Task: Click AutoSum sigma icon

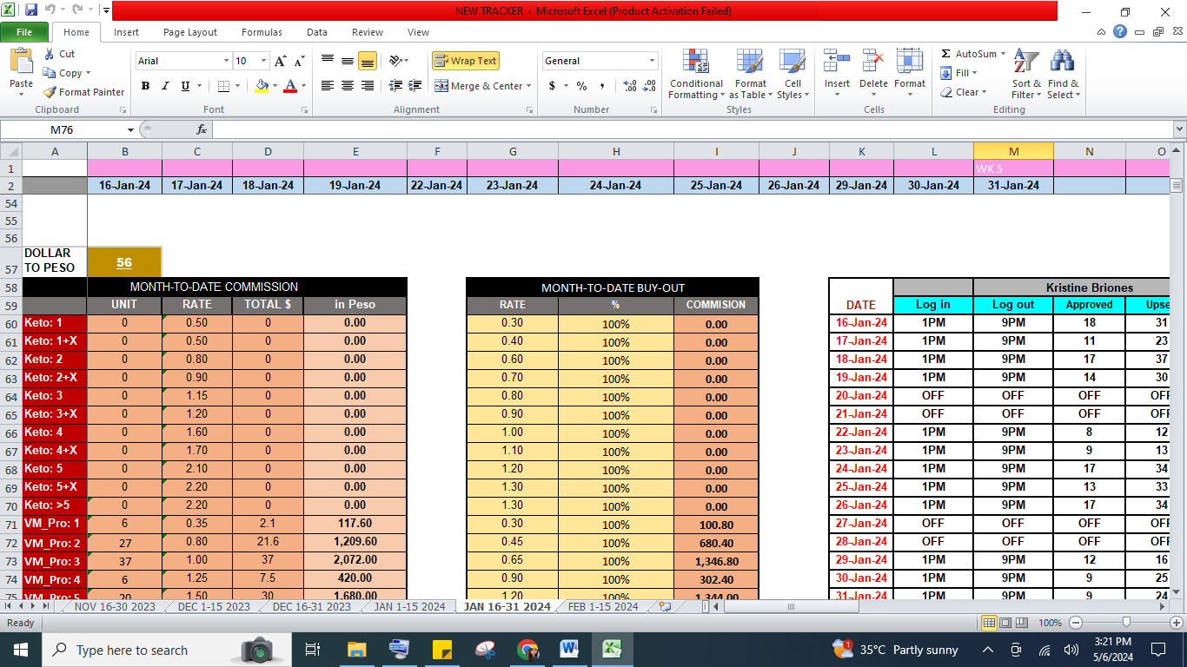Action: tap(945, 54)
